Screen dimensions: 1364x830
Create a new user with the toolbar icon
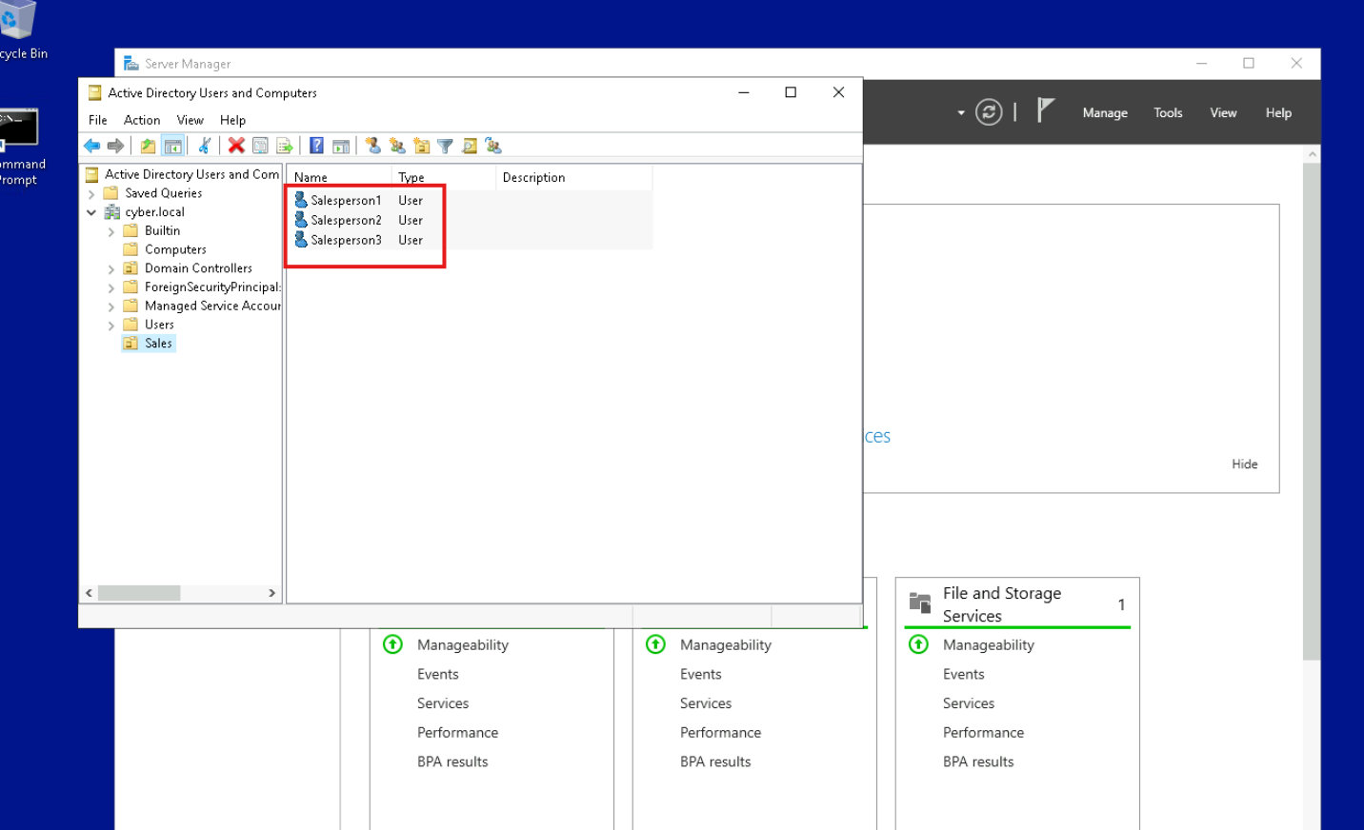click(x=373, y=146)
